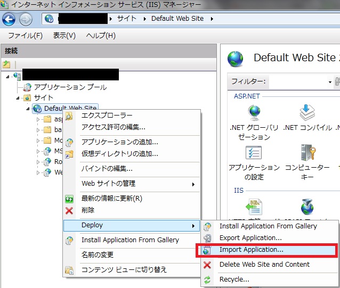This screenshot has width=340, height=288.
Task: Click the 仮想ディレクトリの追加 menu icon
Action: [69, 154]
